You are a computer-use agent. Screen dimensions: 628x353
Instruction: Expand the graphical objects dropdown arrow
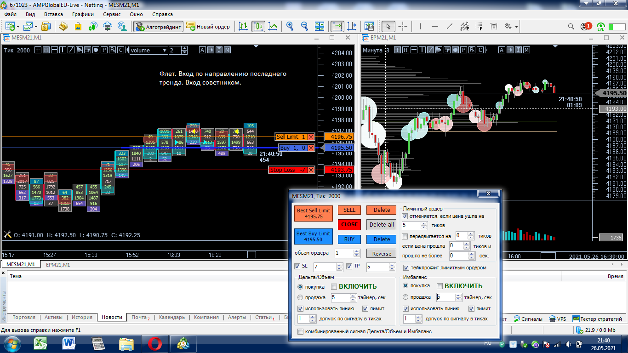517,27
